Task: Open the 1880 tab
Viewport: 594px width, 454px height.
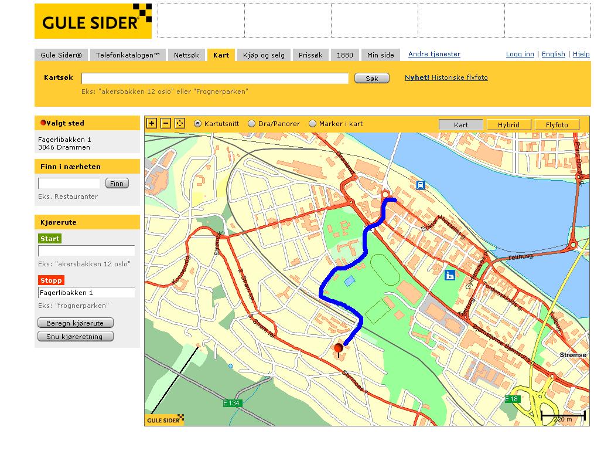Action: point(344,55)
